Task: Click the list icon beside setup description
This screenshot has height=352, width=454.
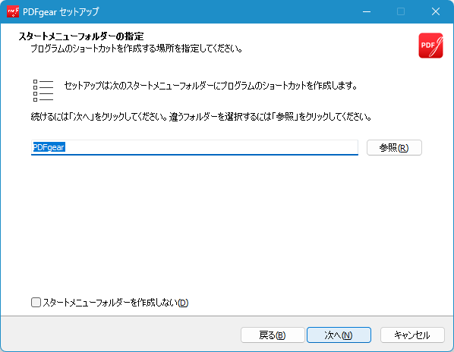Action: pos(43,90)
